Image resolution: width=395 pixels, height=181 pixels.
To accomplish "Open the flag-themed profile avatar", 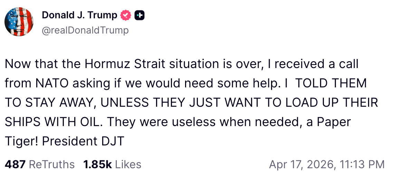I will coord(19,21).
